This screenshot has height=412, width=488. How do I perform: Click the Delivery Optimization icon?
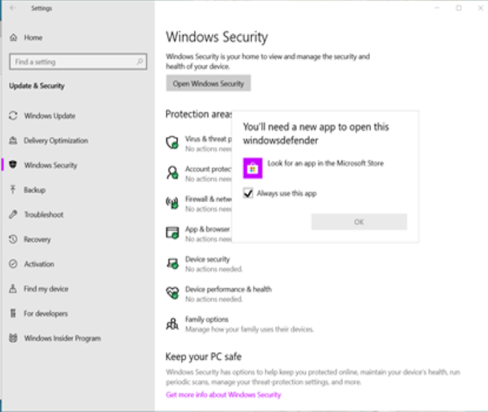(x=13, y=140)
